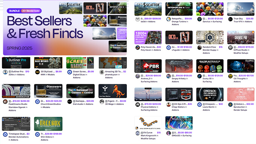This screenshot has height=144, width=256.
Task: Open the Cinepack pre-animated camera moves thumbnail
Action: click(210, 94)
